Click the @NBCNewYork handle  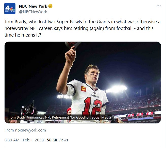33,12
